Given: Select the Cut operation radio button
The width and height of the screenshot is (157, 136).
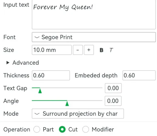Looking at the screenshot, I should point(62,129).
